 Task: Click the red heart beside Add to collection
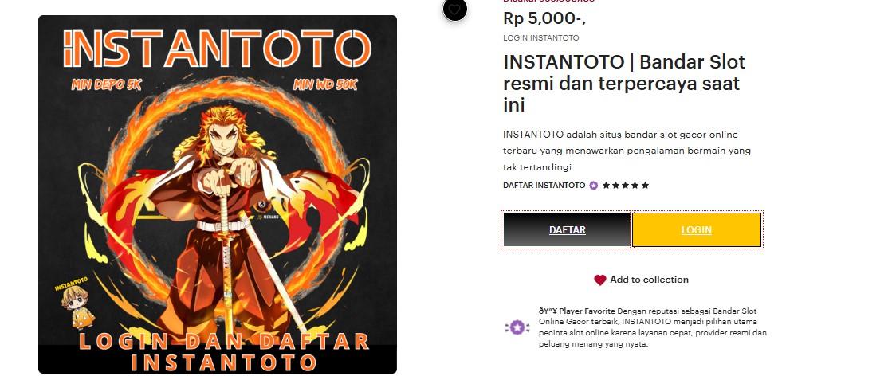[599, 280]
